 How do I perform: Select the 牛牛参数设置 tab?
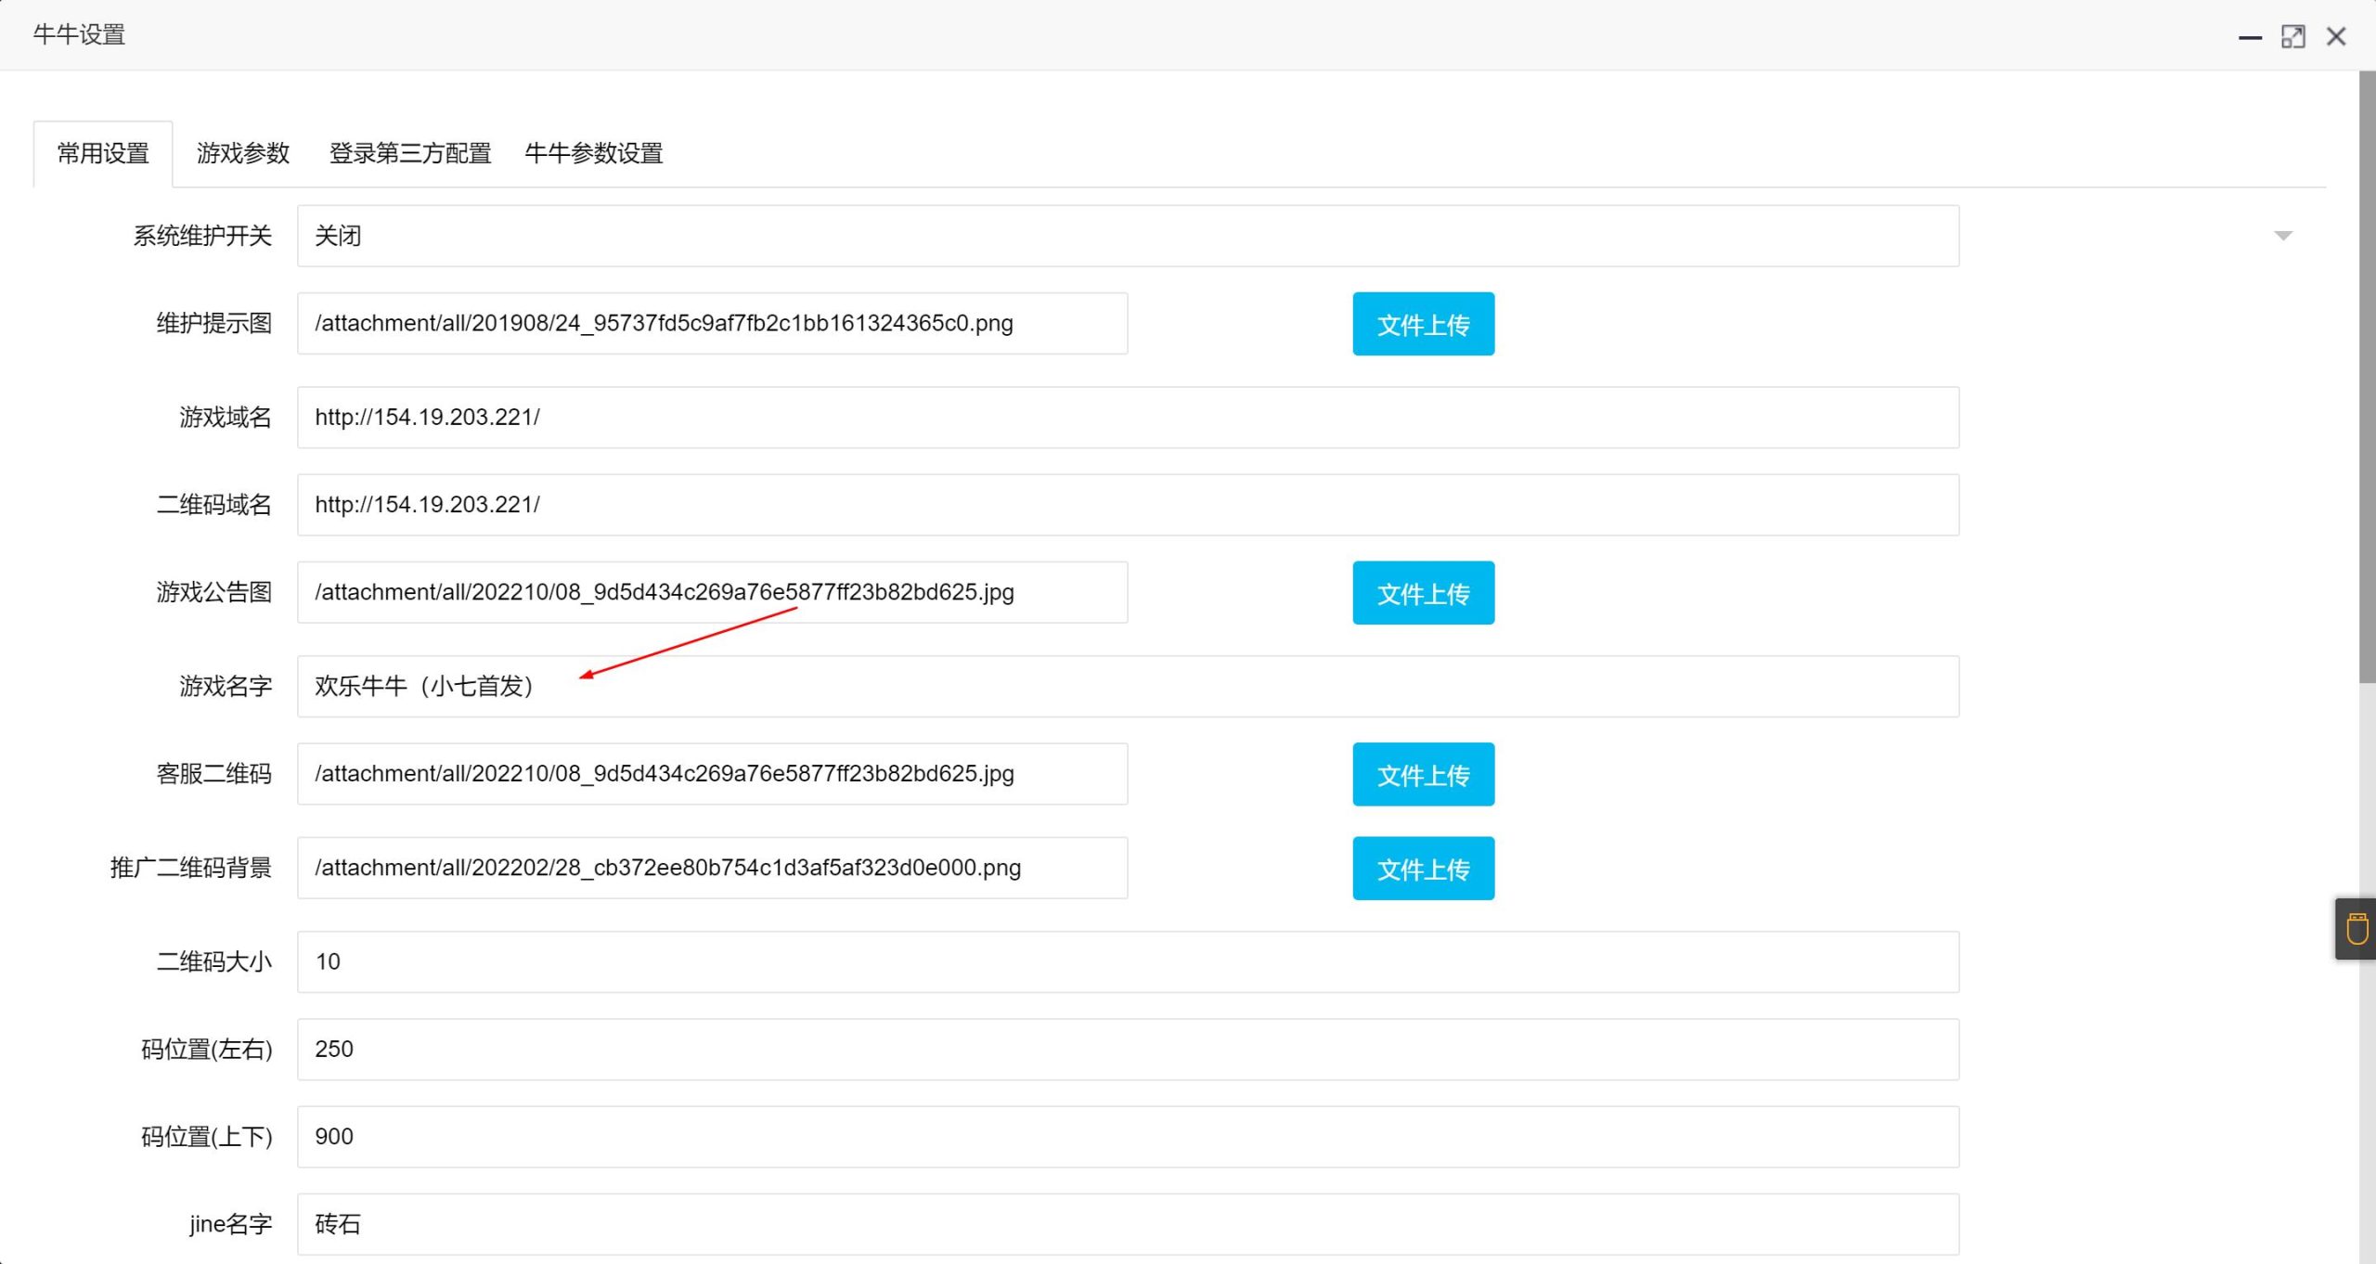[594, 153]
